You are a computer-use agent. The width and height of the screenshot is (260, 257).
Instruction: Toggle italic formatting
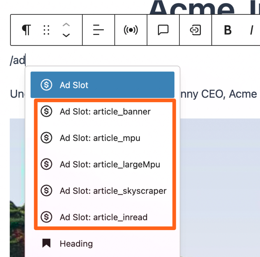[252, 30]
